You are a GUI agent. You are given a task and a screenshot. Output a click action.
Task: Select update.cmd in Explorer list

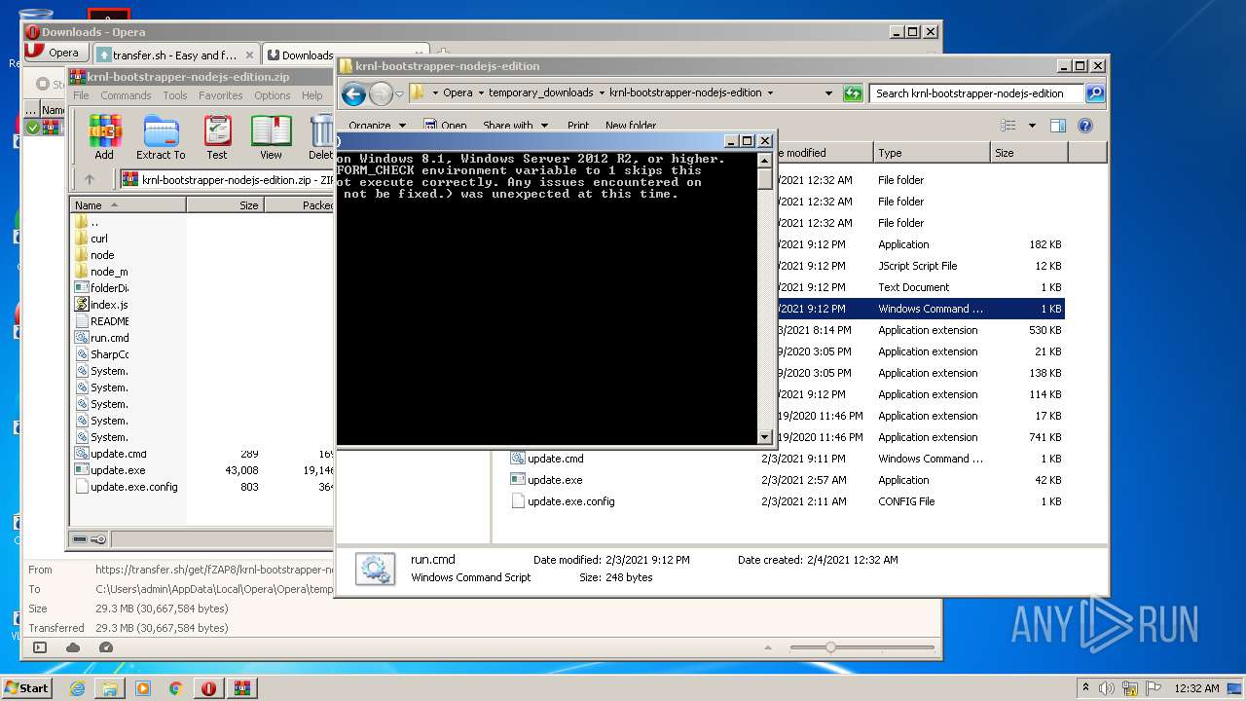(555, 459)
